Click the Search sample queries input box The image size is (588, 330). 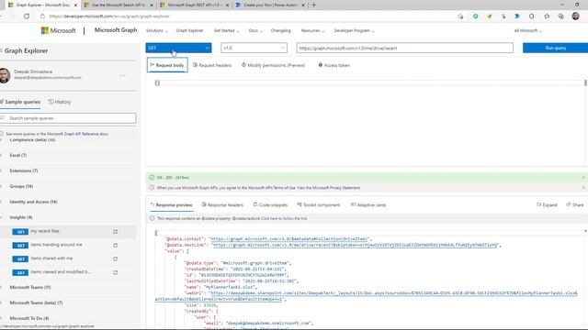point(68,118)
